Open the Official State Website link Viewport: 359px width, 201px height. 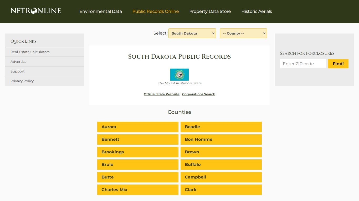click(162, 94)
